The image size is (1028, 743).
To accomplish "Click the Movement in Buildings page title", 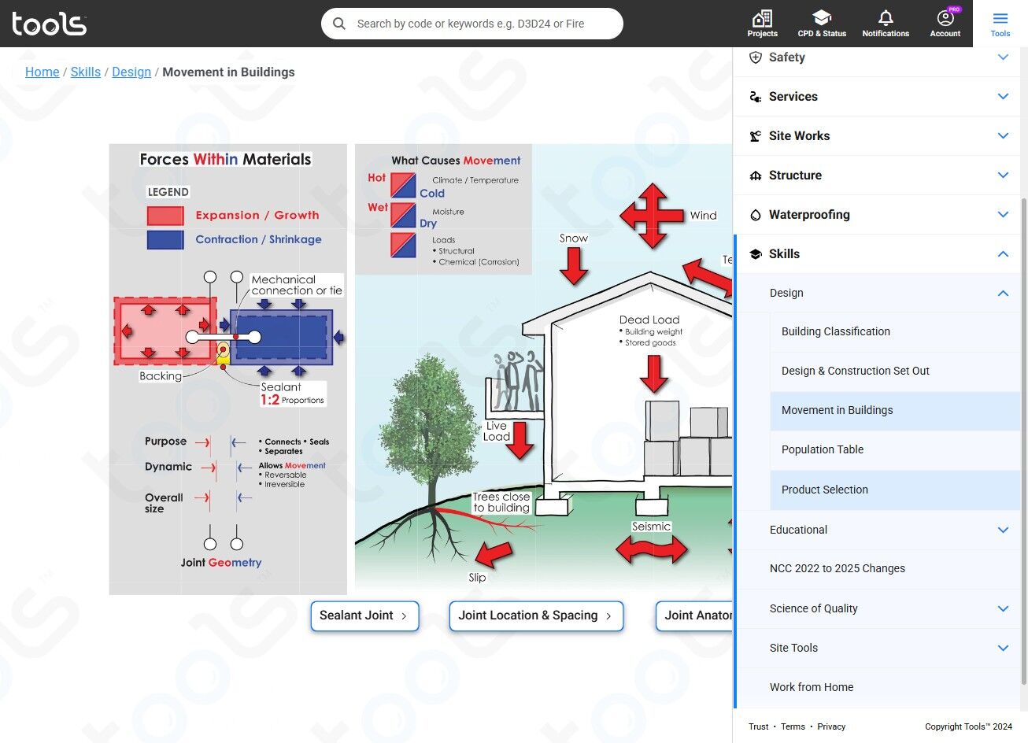I will tap(228, 72).
